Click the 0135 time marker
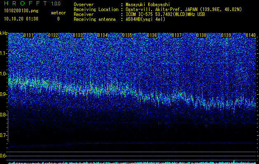The image size is (259, 164). (127, 35)
